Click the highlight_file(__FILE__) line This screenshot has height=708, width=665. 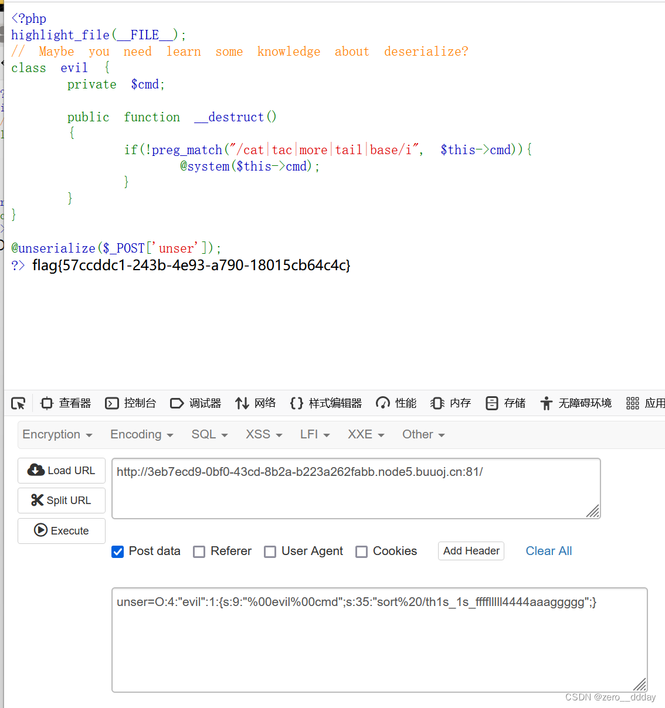pos(99,35)
